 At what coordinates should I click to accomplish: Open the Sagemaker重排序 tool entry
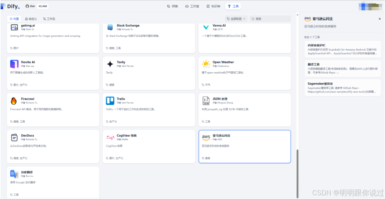(x=343, y=87)
